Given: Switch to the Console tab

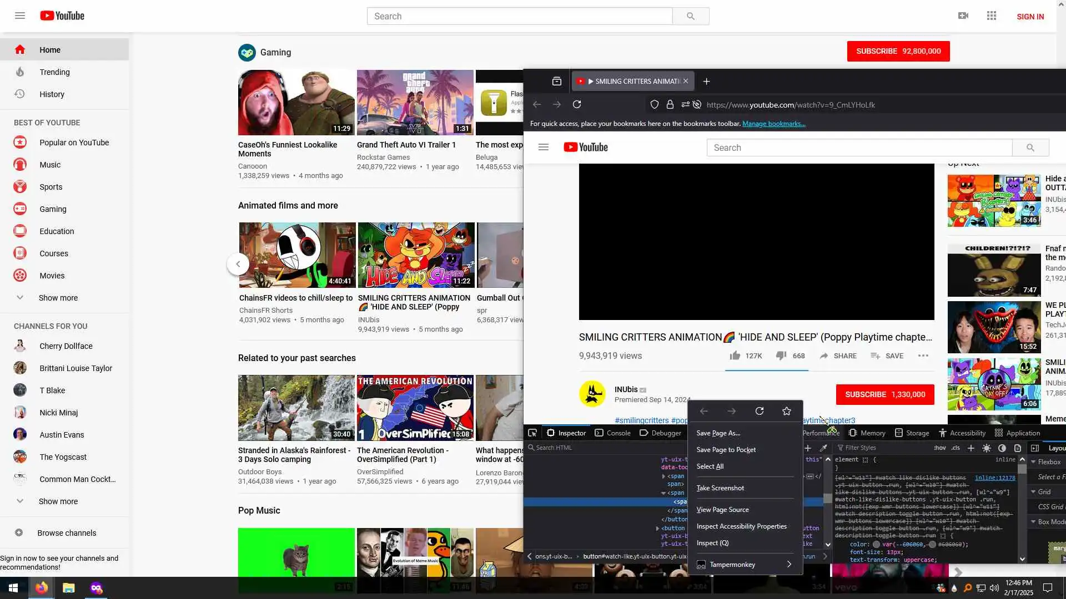Looking at the screenshot, I should [x=613, y=433].
